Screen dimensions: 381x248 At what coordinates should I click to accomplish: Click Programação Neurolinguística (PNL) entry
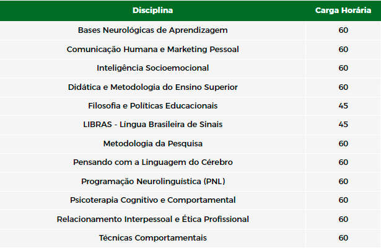[152, 182]
